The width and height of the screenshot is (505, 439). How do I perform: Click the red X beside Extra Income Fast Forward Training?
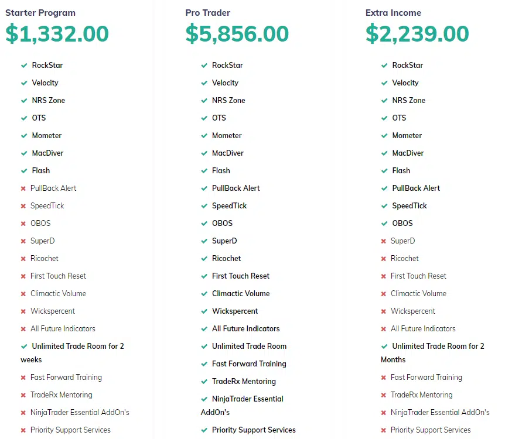point(383,378)
